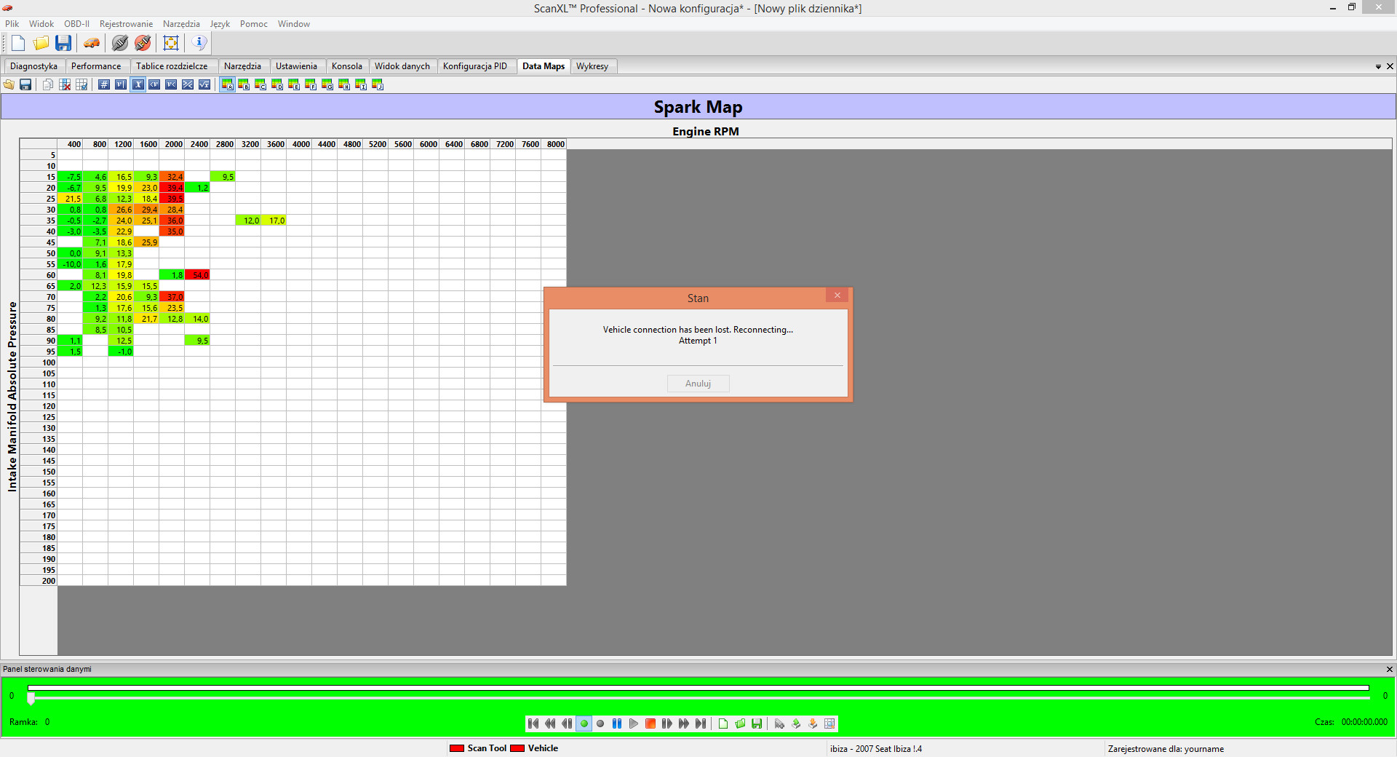The height and width of the screenshot is (757, 1397).
Task: Switch to the Konfiguracja PID tab
Action: pos(475,66)
